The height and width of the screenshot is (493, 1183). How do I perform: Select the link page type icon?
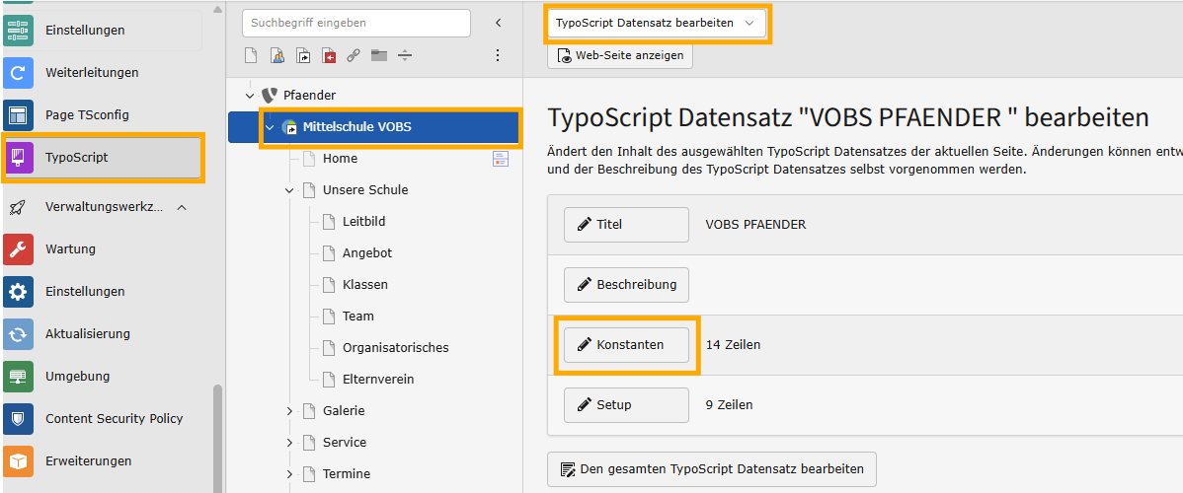(354, 56)
